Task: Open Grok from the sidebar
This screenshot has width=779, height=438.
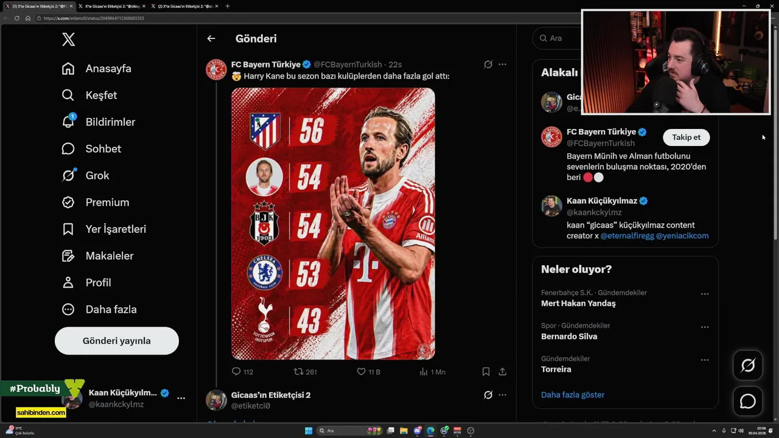Action: pos(85,175)
